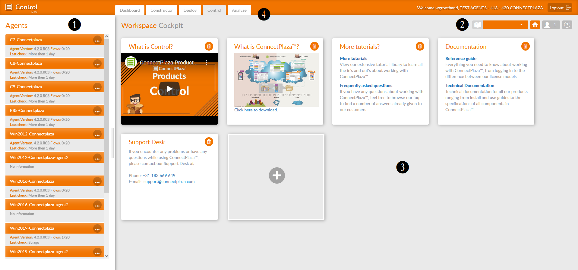Delete the Documentation widget via trash icon
The width and height of the screenshot is (578, 270).
pyautogui.click(x=525, y=46)
